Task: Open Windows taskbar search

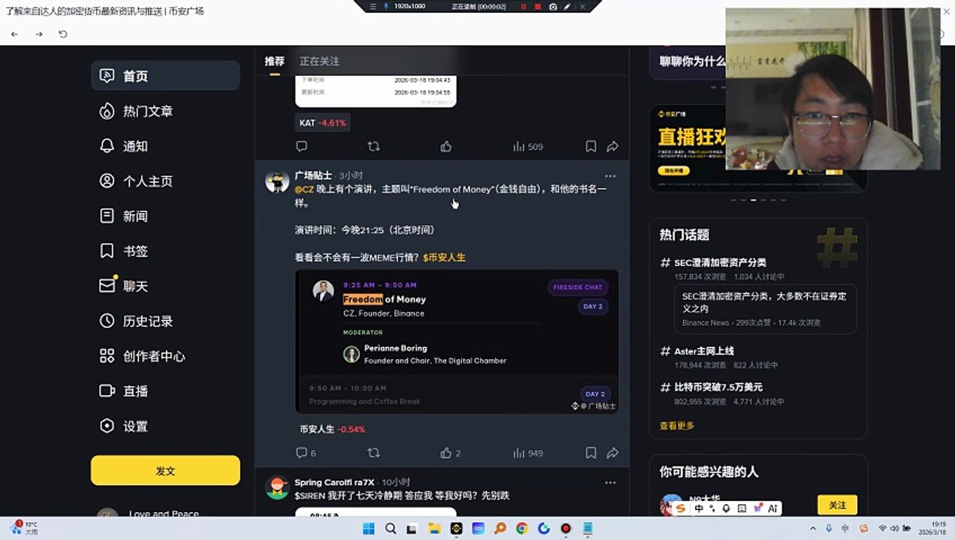Action: [x=390, y=529]
